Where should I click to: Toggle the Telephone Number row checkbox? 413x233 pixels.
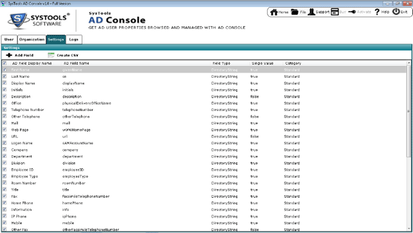coord(5,110)
